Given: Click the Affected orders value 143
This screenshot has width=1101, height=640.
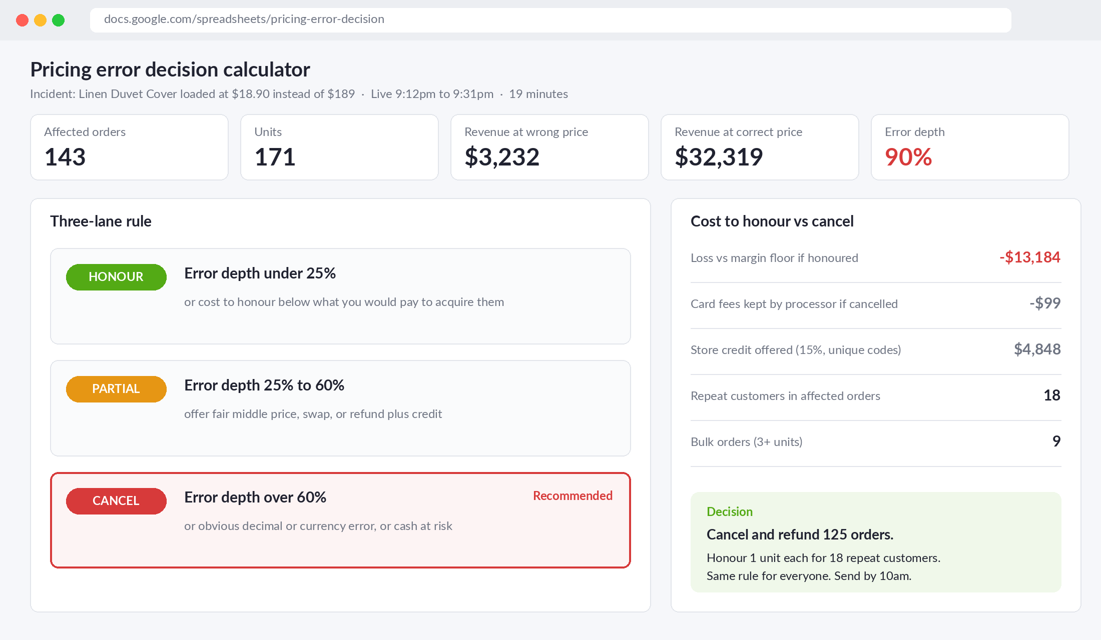Looking at the screenshot, I should (x=65, y=157).
